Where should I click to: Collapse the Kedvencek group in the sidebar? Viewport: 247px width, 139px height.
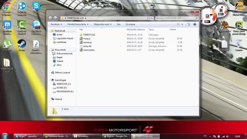click(x=50, y=31)
